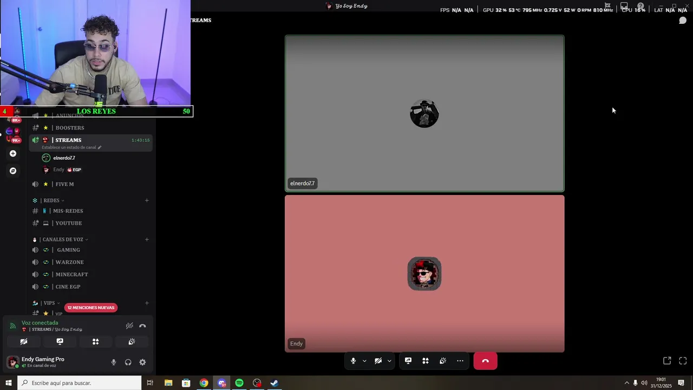The image size is (693, 390).
Task: Disconnect using phone icon beside Voz conectada
Action: click(142, 326)
